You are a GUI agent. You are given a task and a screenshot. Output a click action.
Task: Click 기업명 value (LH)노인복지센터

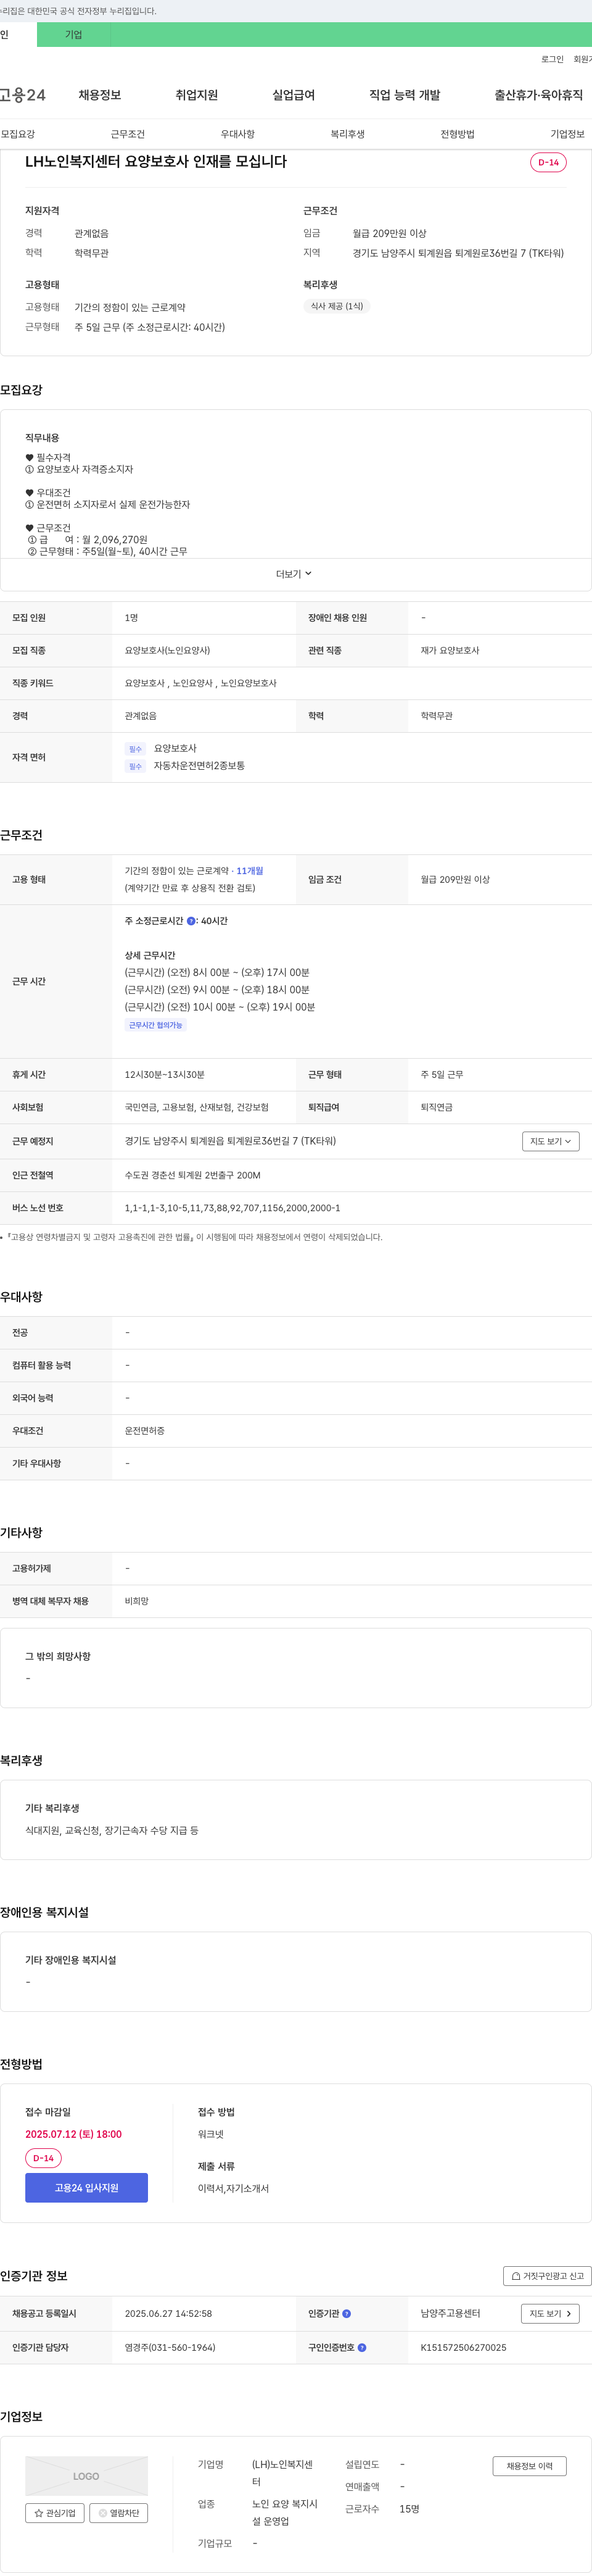(x=282, y=2473)
